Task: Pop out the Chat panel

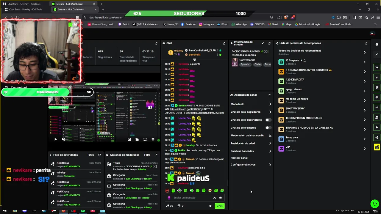Action: coord(224,43)
